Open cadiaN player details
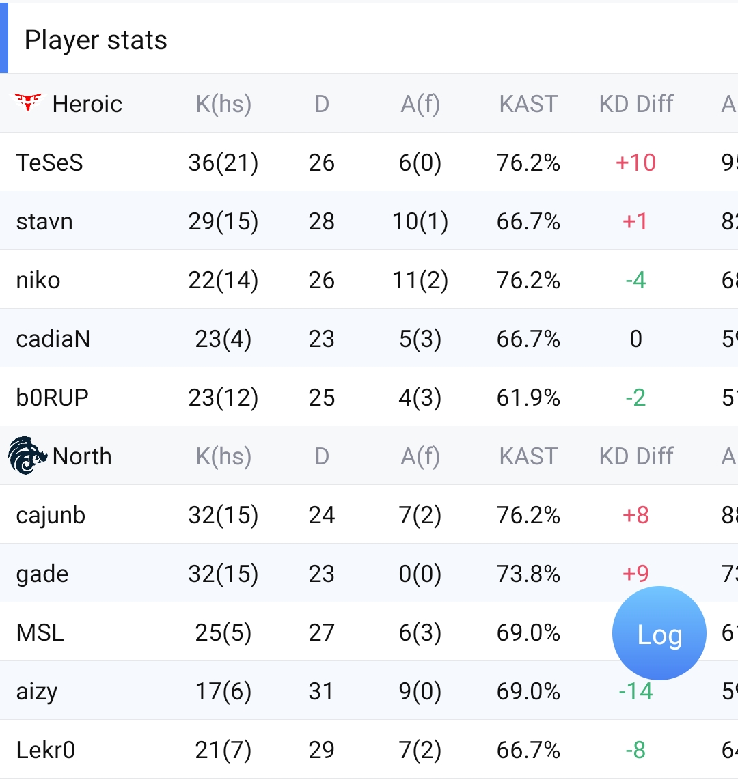738x780 pixels. pos(53,339)
